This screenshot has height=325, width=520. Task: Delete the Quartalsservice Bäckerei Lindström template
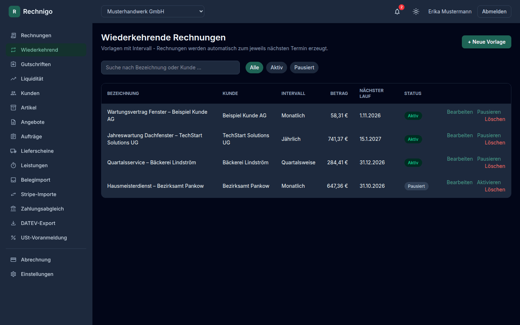coord(495,166)
